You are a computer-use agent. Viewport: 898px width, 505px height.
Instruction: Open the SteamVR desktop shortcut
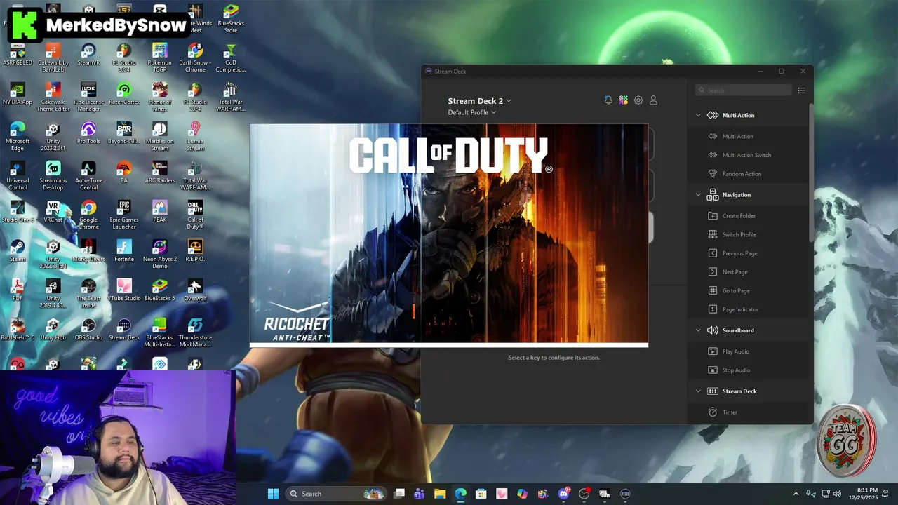click(88, 55)
